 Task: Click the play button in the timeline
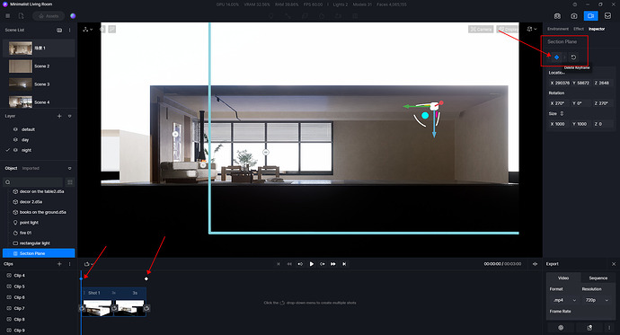point(312,264)
